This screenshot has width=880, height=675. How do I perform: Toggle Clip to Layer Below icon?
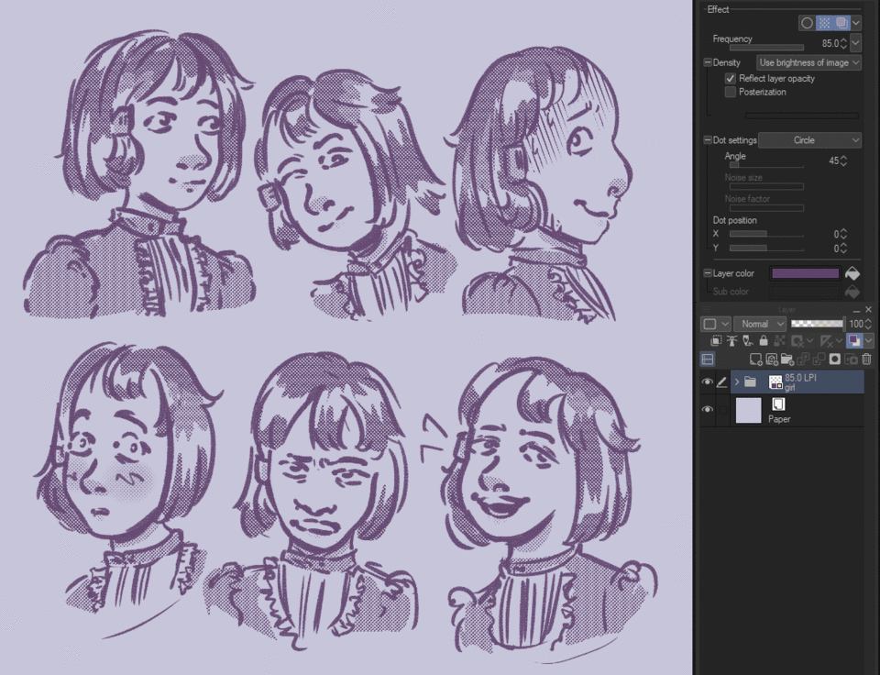(x=716, y=341)
